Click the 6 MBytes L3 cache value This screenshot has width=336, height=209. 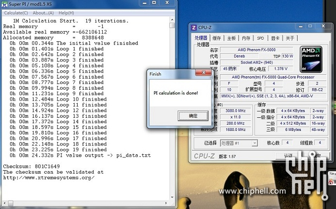pos(293,129)
